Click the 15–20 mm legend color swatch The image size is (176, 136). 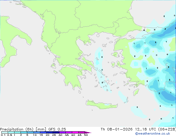coord(43,132)
